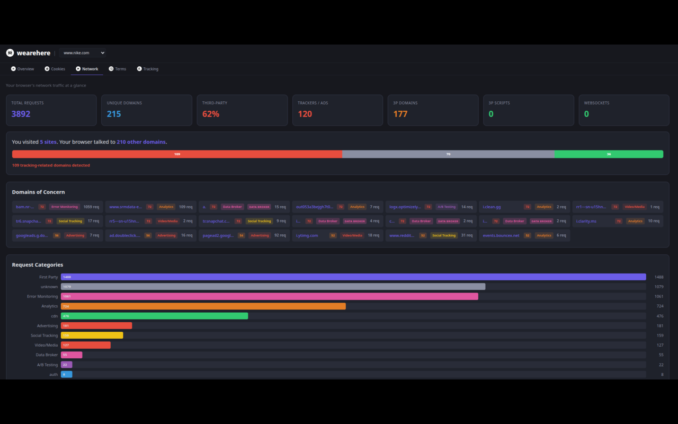Click the 3P Scripts card
This screenshot has width=678, height=424.
click(x=529, y=110)
